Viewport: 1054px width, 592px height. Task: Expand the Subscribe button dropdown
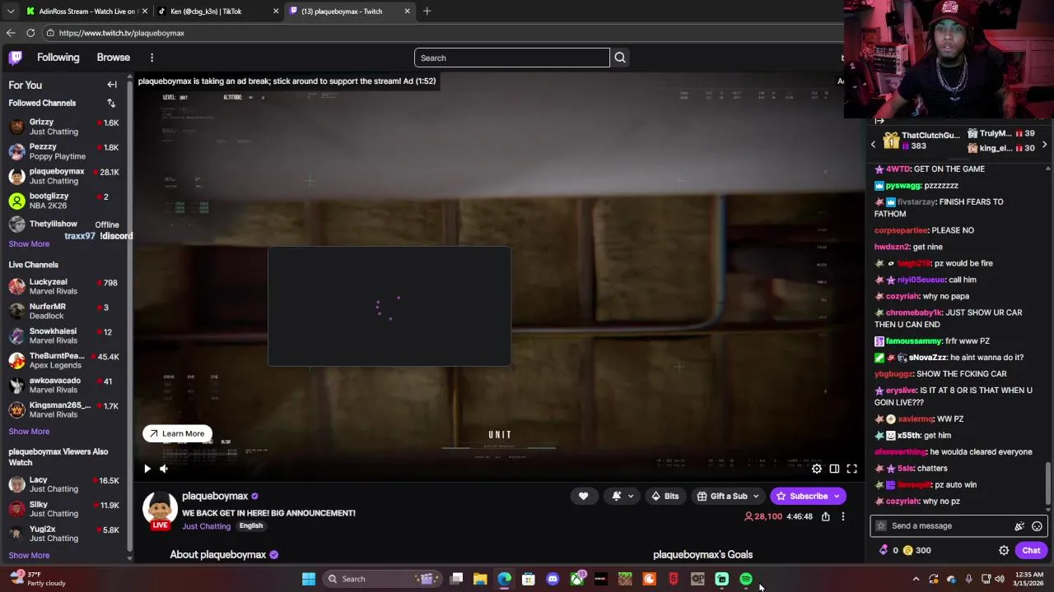pyautogui.click(x=837, y=496)
